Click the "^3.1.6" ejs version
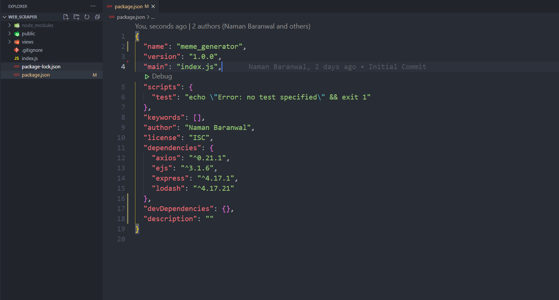This screenshot has width=559, height=300. point(197,168)
